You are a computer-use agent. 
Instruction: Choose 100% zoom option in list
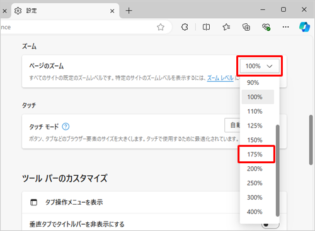pyautogui.click(x=258, y=97)
